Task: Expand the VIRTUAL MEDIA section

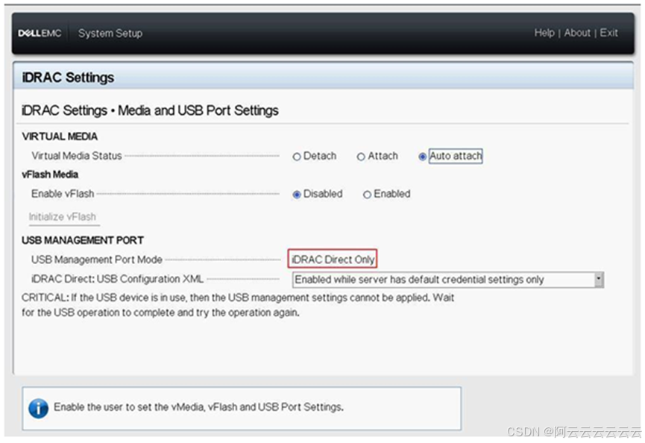Action: (x=59, y=136)
